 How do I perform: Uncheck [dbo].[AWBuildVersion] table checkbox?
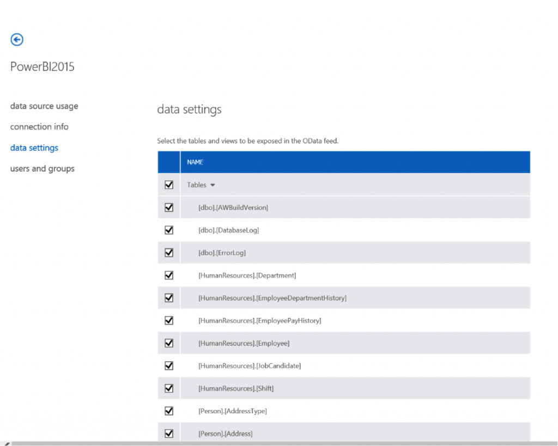tap(169, 207)
